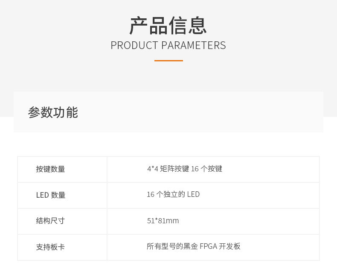Click the 矩阵按键 text in the first row
Screen dimensions: 337x274
coord(174,169)
